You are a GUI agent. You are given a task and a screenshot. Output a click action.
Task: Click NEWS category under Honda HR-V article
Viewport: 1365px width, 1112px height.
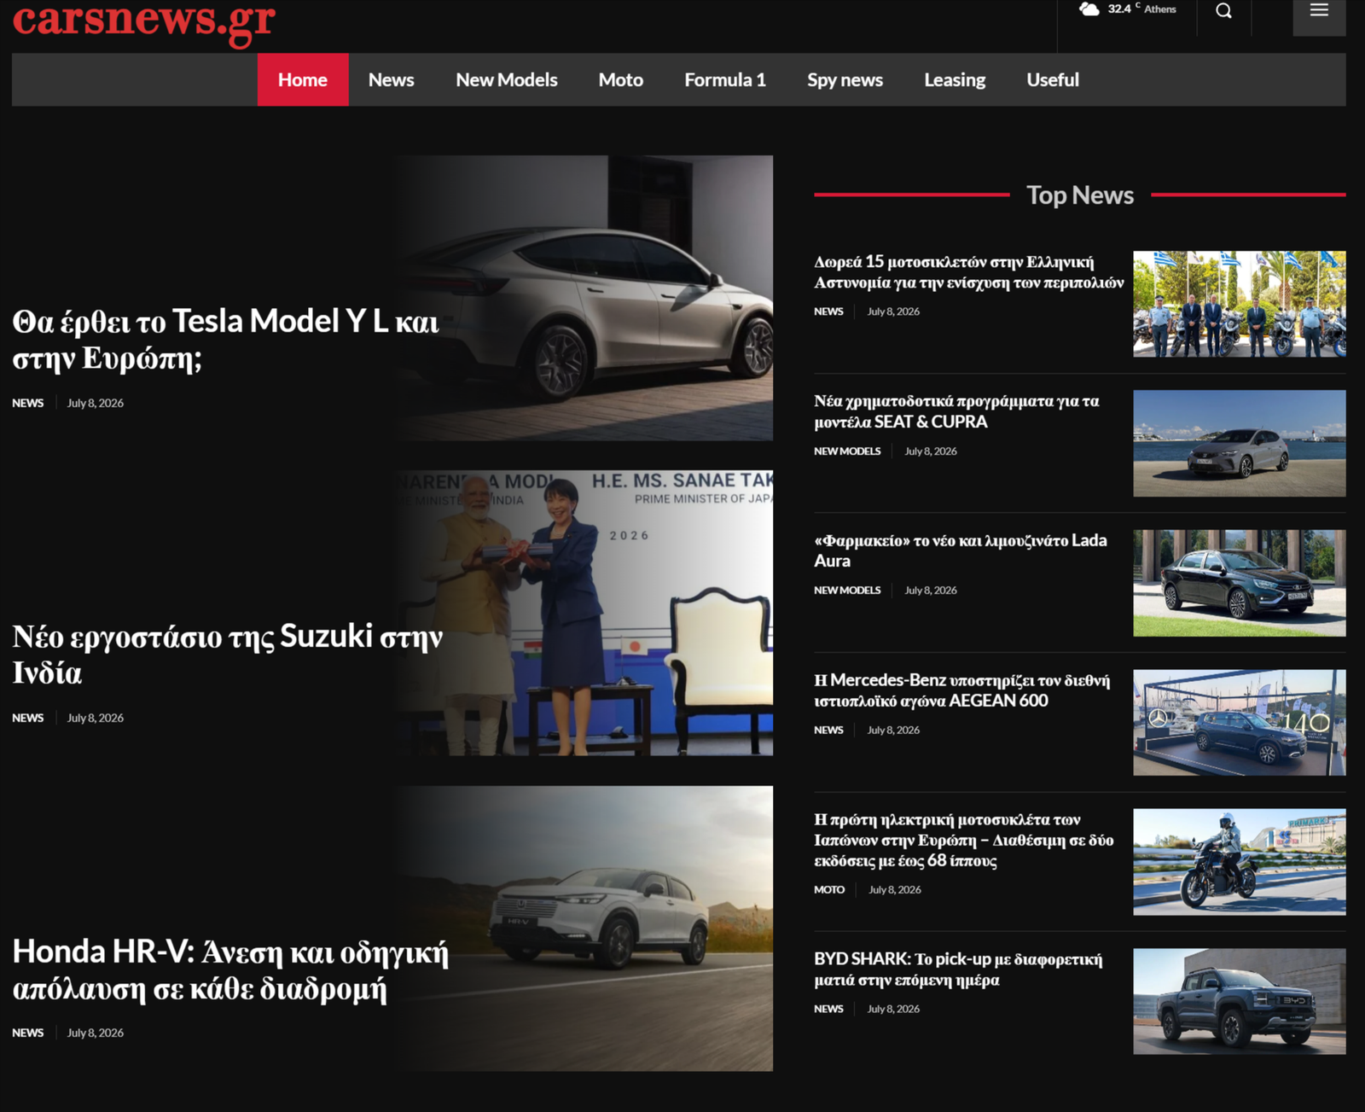point(27,1033)
